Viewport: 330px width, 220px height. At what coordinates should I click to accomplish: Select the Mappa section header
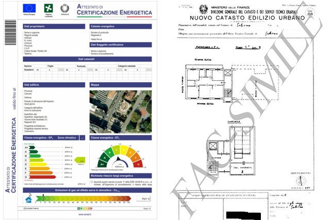[x=121, y=85]
